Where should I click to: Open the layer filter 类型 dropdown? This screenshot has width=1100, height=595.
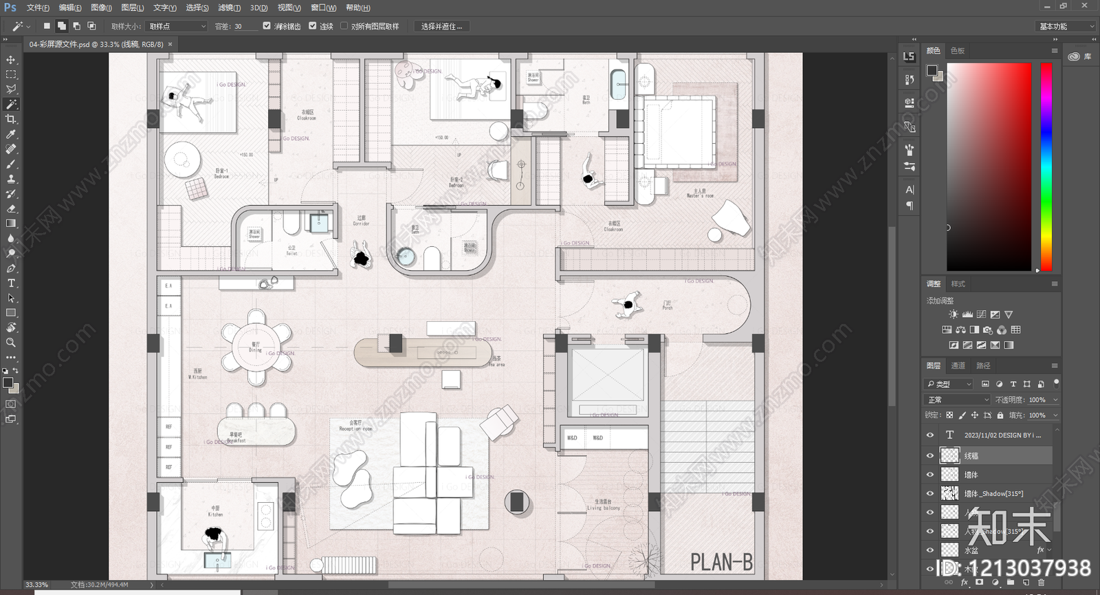click(949, 384)
